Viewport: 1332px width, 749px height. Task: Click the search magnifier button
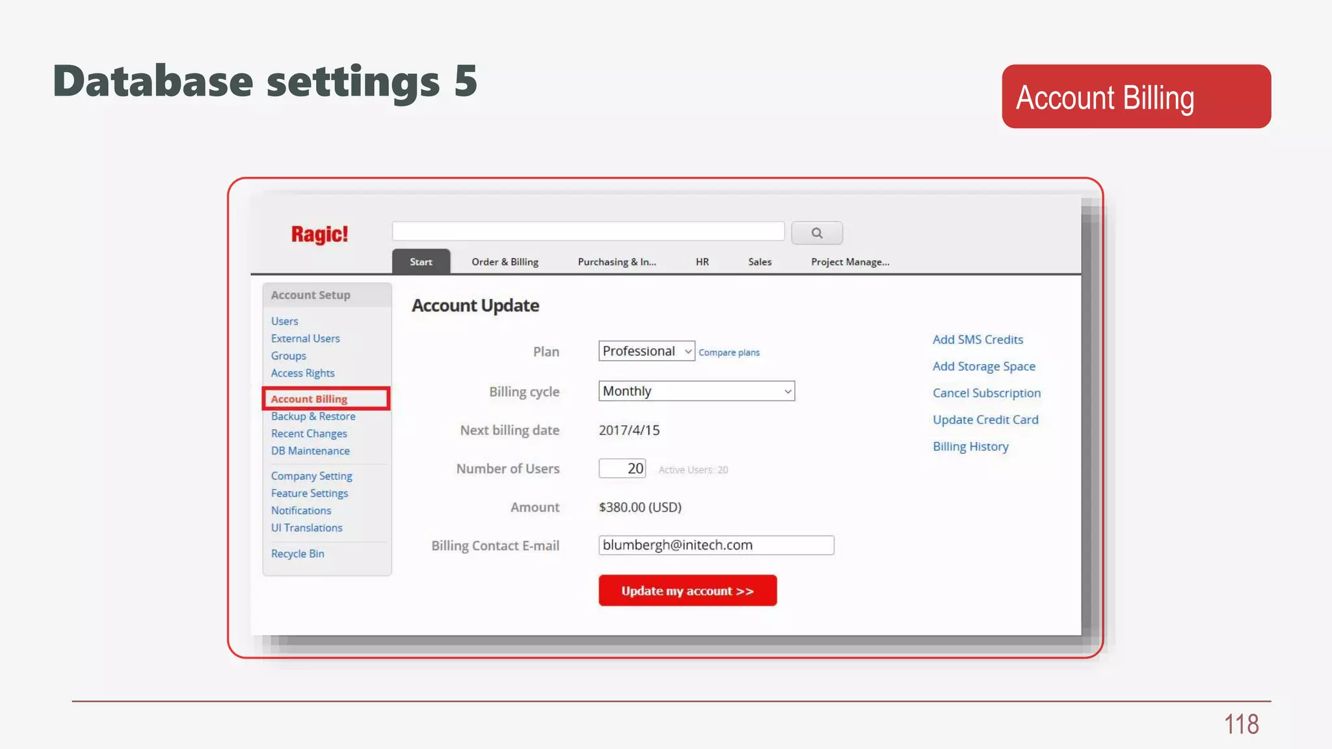click(x=817, y=233)
